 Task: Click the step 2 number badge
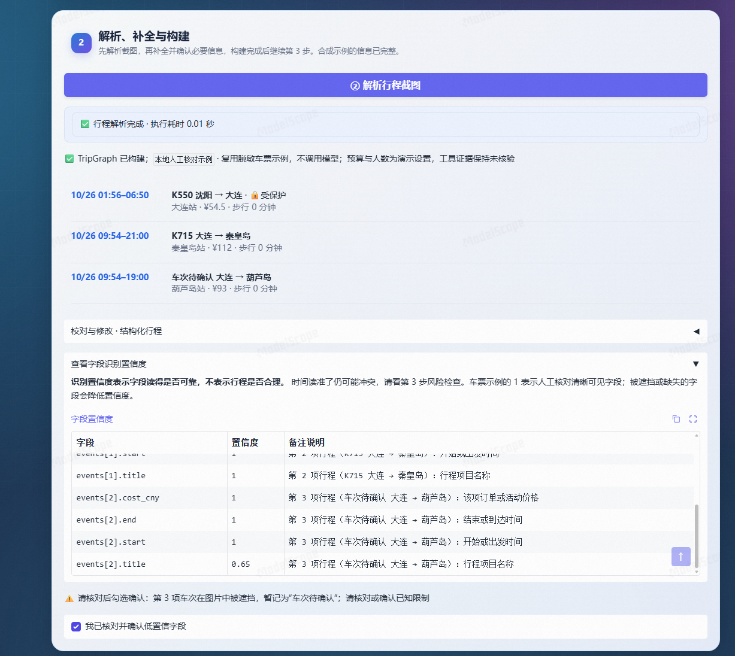pyautogui.click(x=81, y=42)
